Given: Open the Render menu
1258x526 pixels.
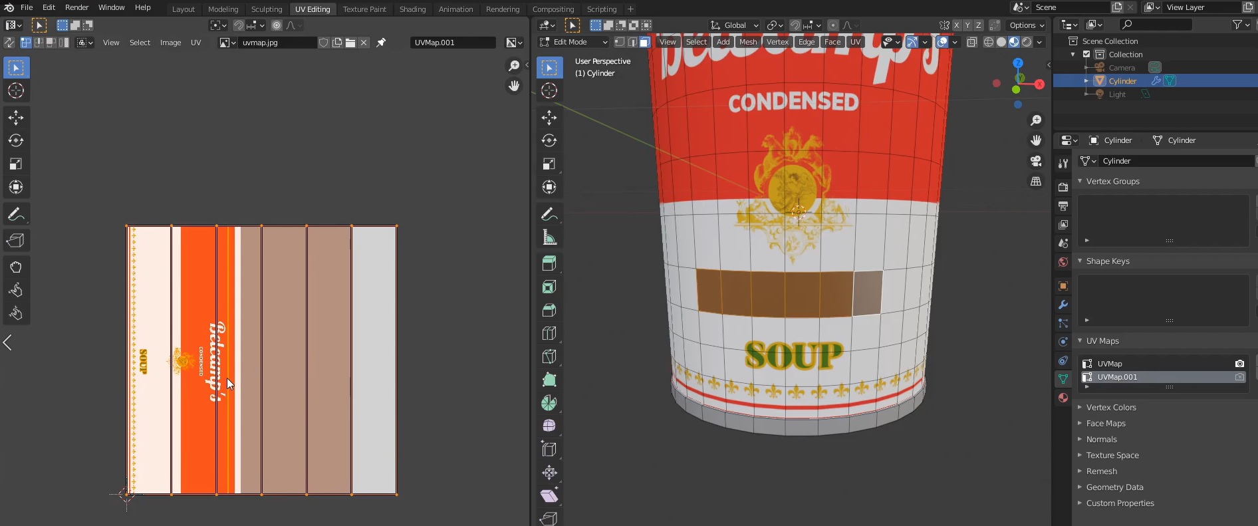Looking at the screenshot, I should 76,7.
